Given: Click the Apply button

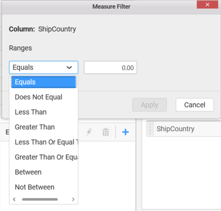Looking at the screenshot, I should pyautogui.click(x=150, y=105).
